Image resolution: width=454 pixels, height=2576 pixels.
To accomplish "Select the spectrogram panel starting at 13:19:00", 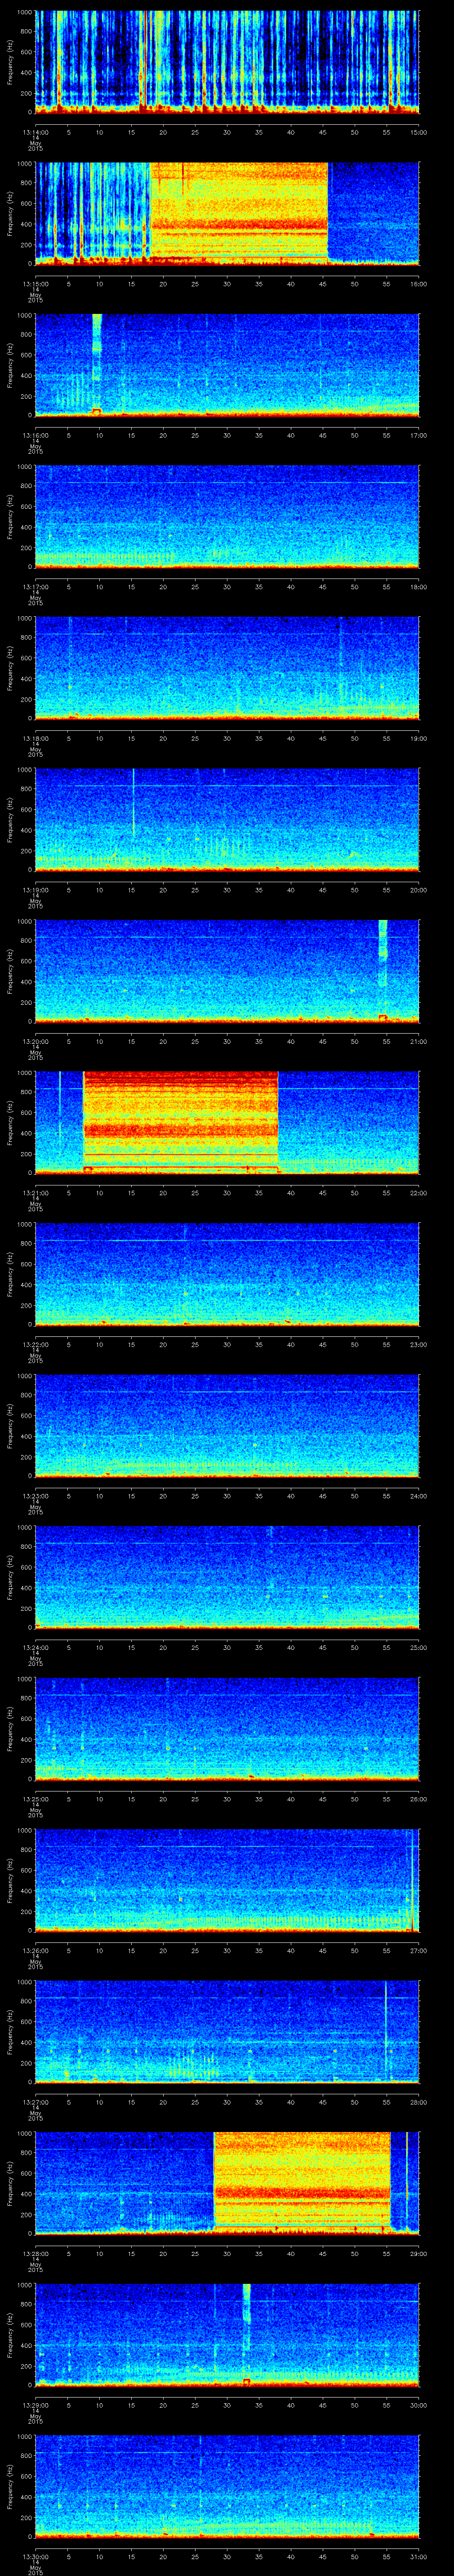I will [227, 819].
